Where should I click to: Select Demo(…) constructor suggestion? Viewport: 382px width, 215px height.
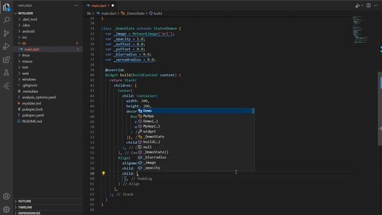point(195,121)
